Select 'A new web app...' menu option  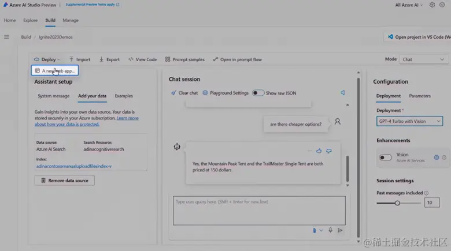(55, 70)
